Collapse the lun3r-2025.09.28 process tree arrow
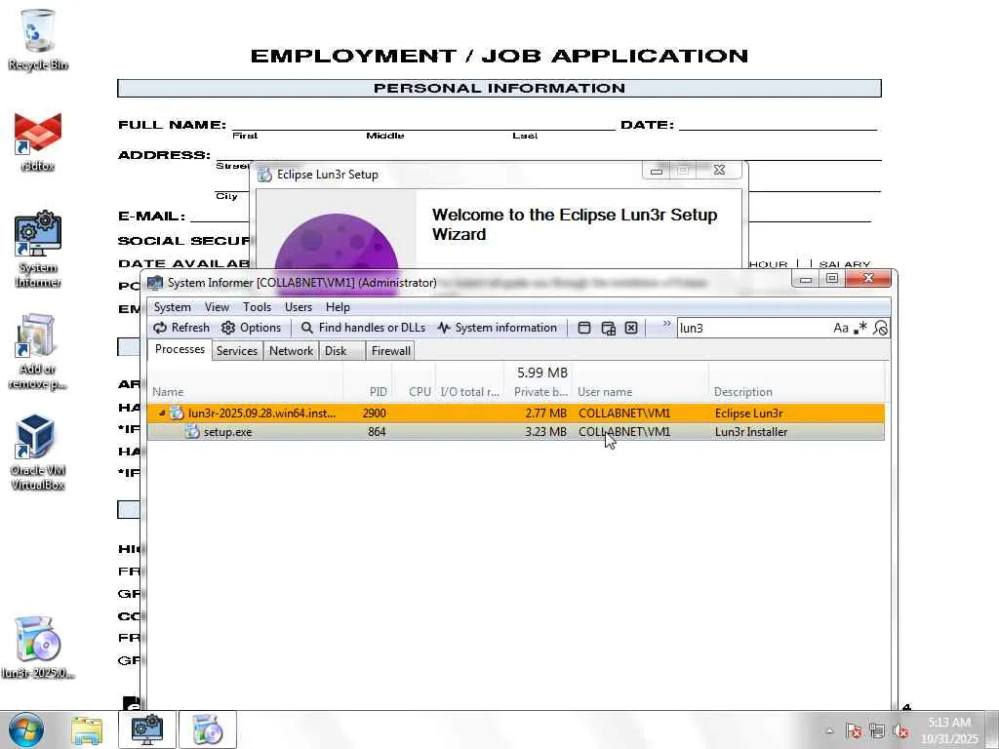This screenshot has height=749, width=999. click(162, 413)
